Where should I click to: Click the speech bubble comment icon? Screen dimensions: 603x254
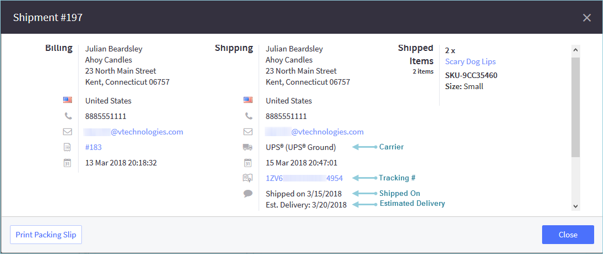[248, 194]
